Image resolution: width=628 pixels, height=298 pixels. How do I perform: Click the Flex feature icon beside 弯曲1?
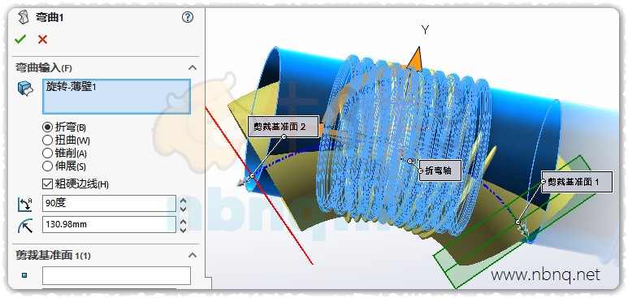pos(24,17)
